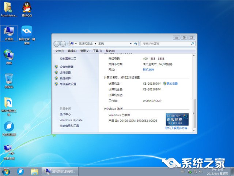Open the 工具(T) menu
The height and width of the screenshot is (176, 234).
click(x=97, y=51)
